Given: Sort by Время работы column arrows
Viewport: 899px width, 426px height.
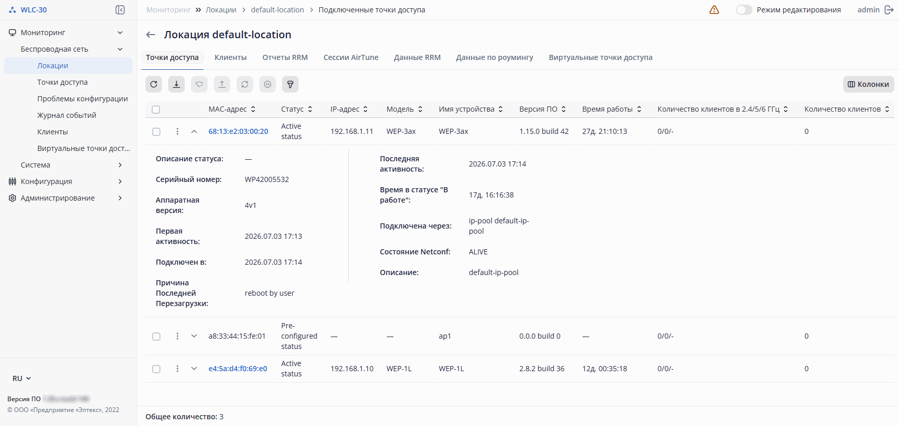Looking at the screenshot, I should click(639, 109).
